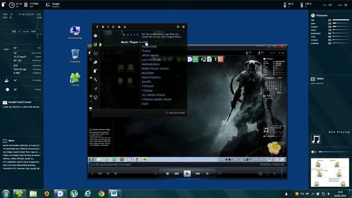Skip to next track in video player
Screen dimensions: 352x198
[197, 174]
